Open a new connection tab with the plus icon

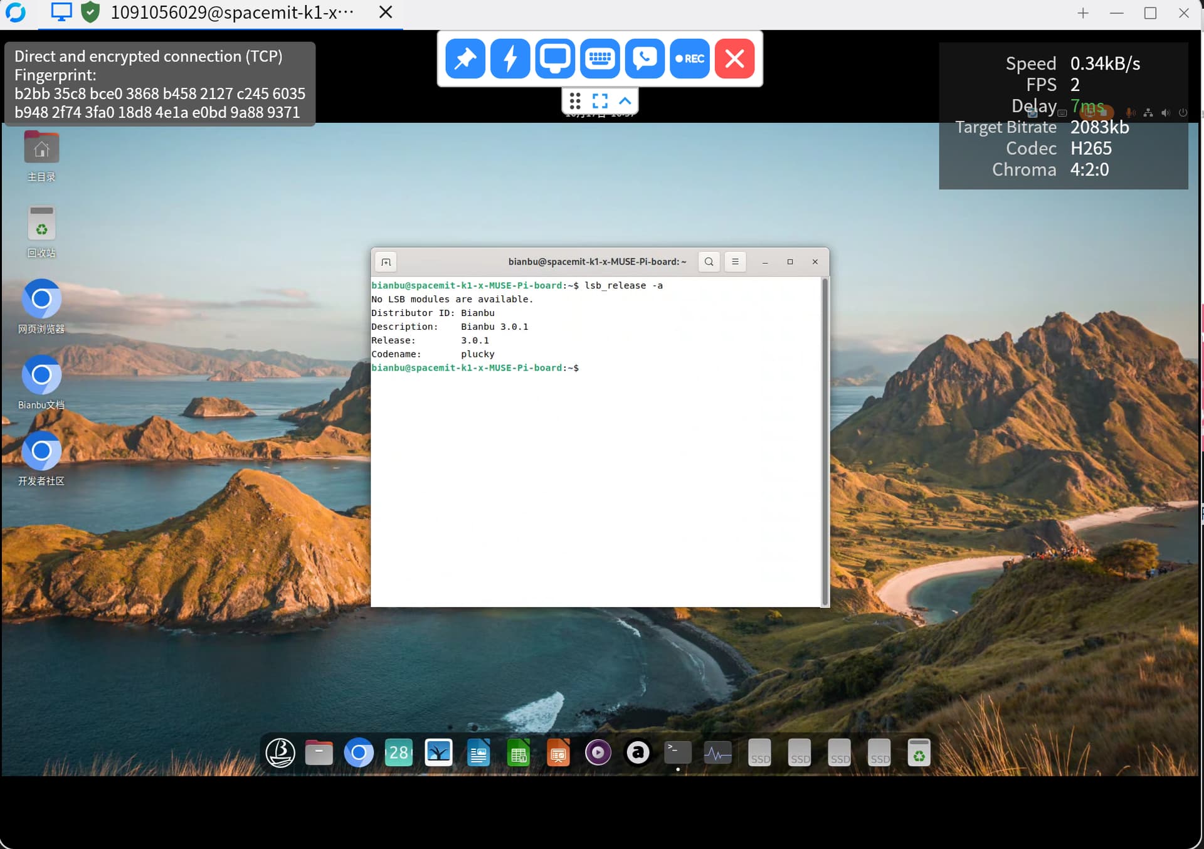coord(1083,13)
